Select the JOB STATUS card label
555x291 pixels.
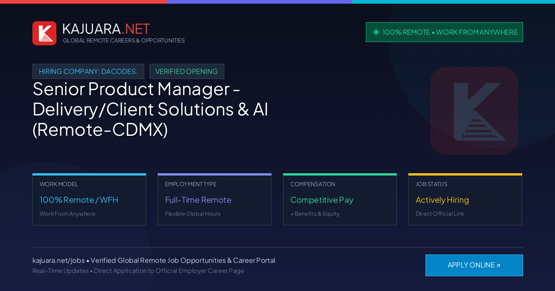tap(432, 184)
